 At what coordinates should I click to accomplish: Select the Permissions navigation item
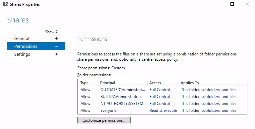pos(36,46)
